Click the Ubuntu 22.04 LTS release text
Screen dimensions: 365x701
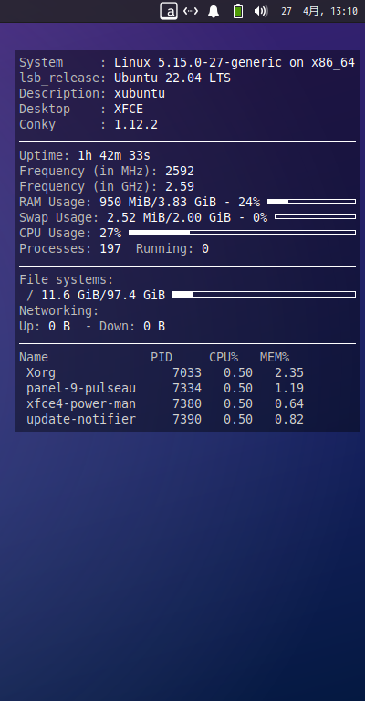click(x=172, y=78)
